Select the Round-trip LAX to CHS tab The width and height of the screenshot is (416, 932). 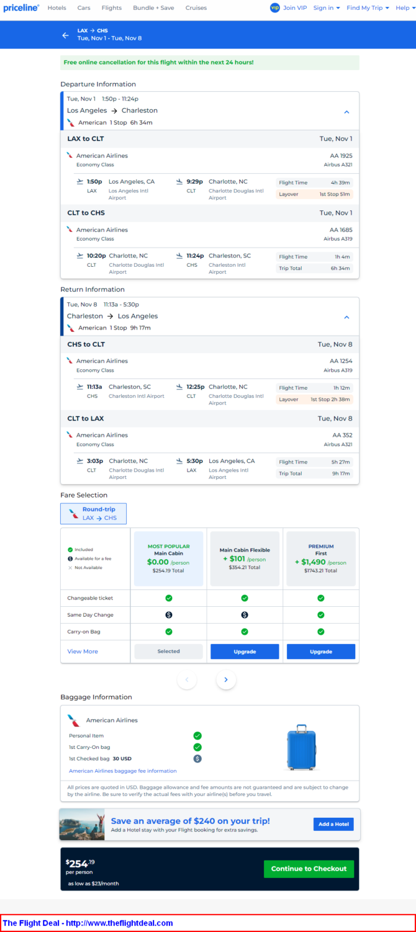tap(93, 514)
